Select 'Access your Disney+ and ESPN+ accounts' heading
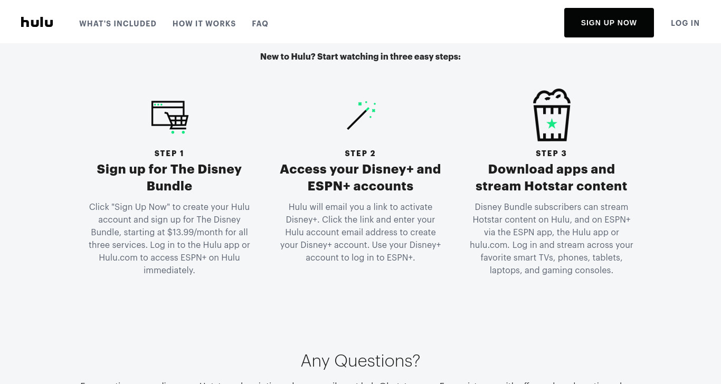 pyautogui.click(x=360, y=178)
